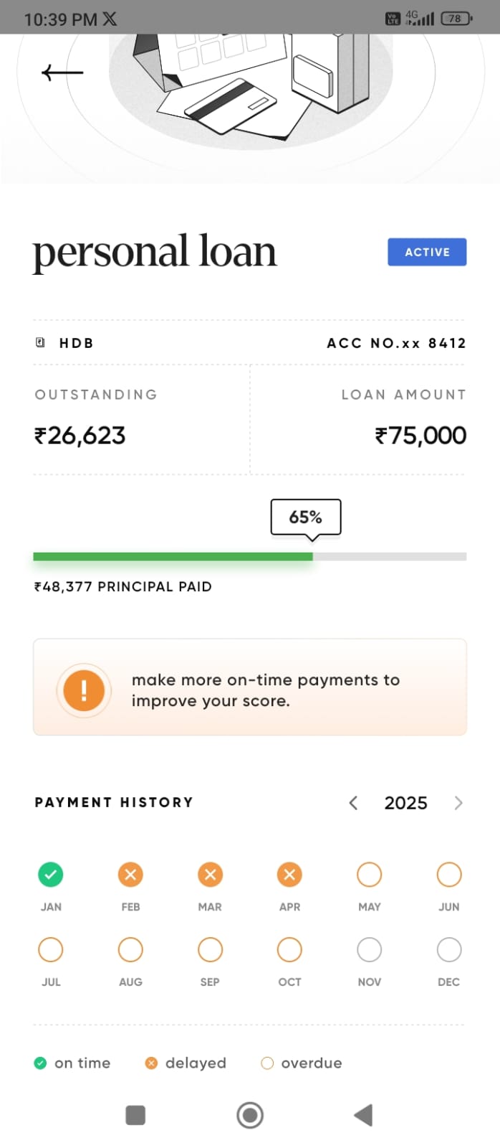Go to next year in payment history
The height and width of the screenshot is (1148, 500).
[x=458, y=803]
